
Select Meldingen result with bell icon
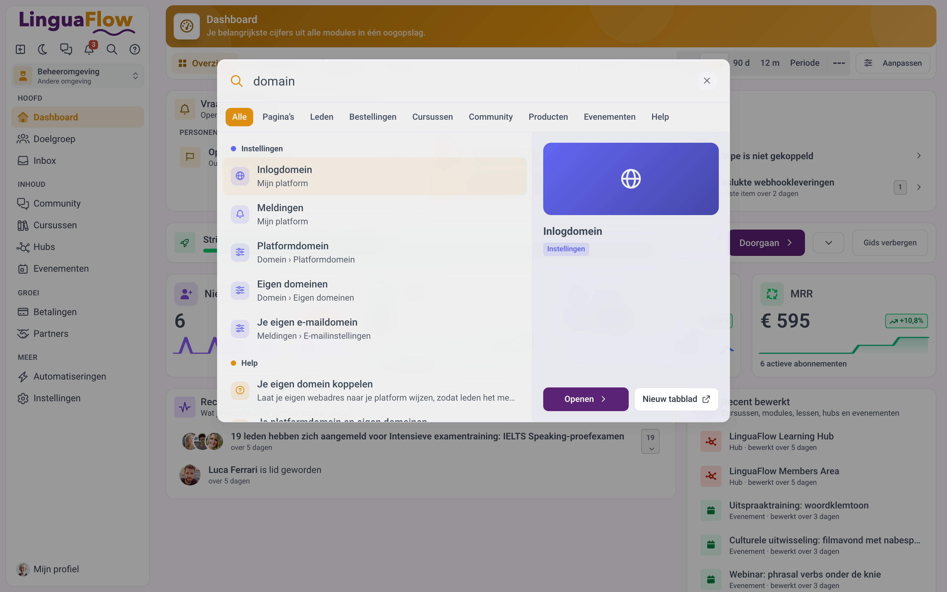(375, 214)
